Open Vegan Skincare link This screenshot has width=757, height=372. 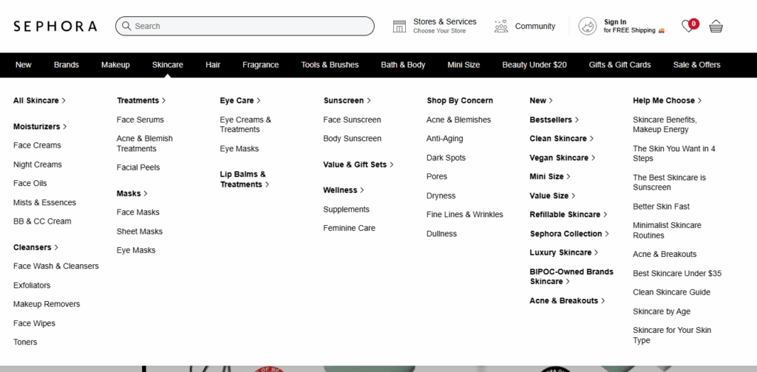click(x=563, y=157)
